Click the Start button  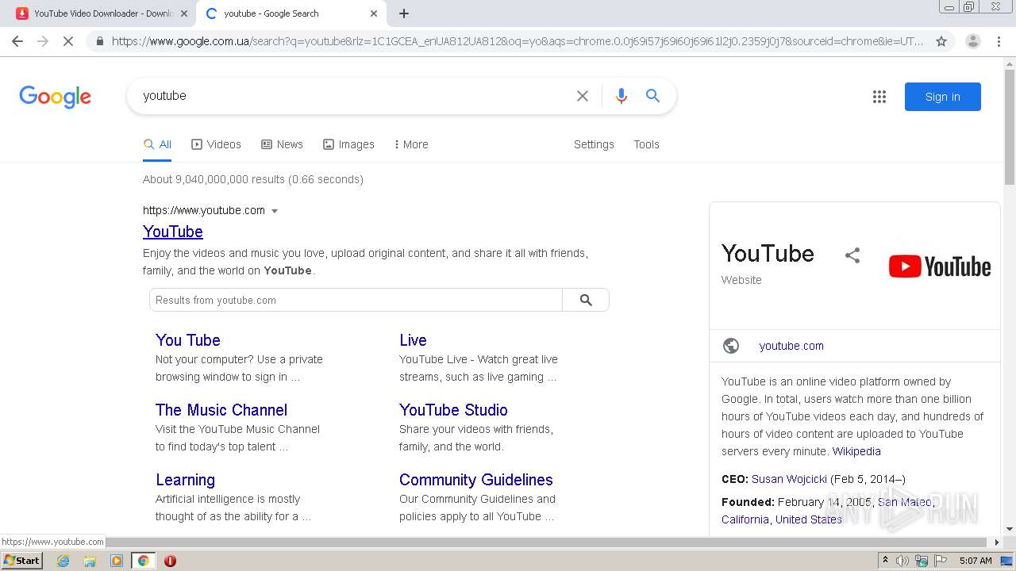coord(21,561)
